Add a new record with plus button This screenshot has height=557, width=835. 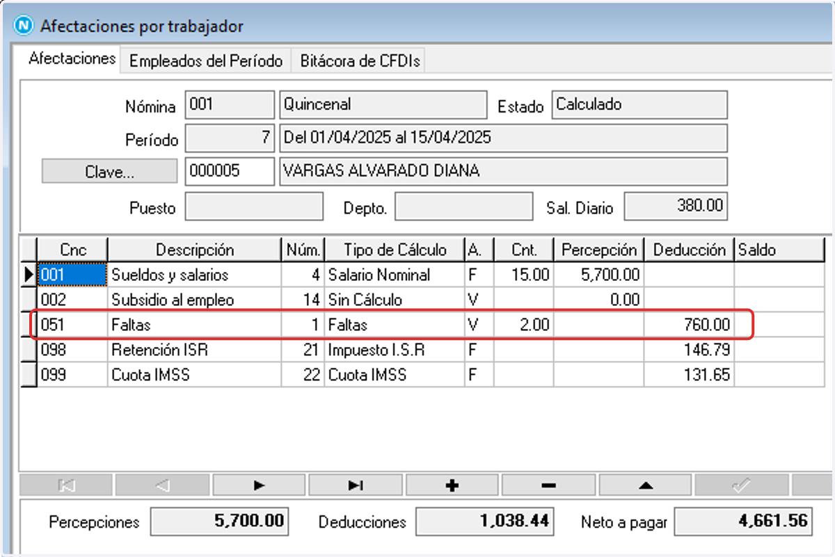point(452,486)
